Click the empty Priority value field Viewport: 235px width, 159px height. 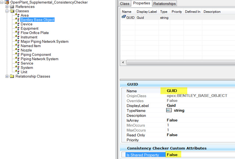point(200,140)
